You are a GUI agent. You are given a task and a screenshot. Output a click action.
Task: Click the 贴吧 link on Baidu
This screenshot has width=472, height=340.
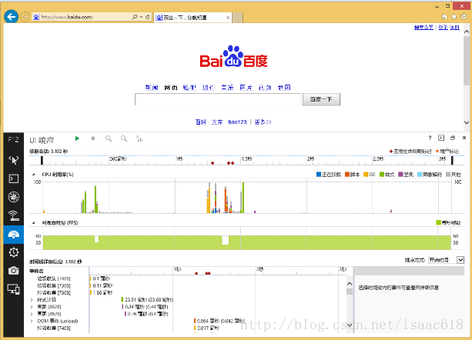click(x=189, y=88)
